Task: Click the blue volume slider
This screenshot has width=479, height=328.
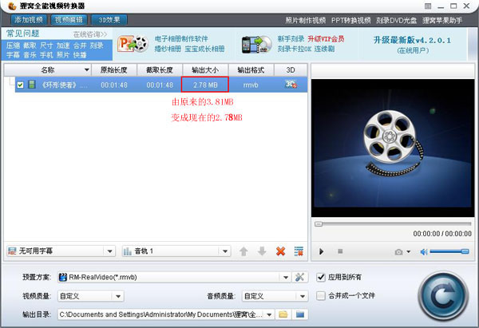Action: tap(449, 251)
